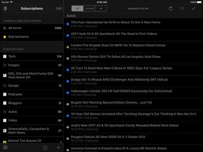Click the Design folder icon
Screen dimensions: 203x152
(5, 86)
